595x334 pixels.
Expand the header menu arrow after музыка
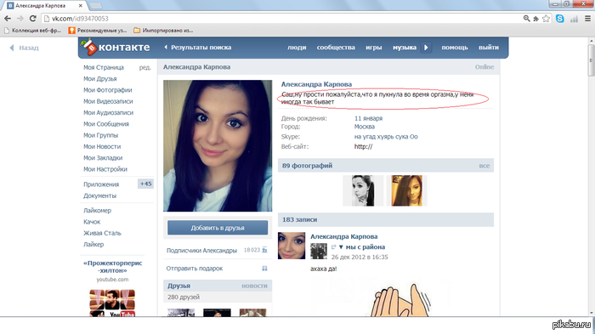[426, 48]
